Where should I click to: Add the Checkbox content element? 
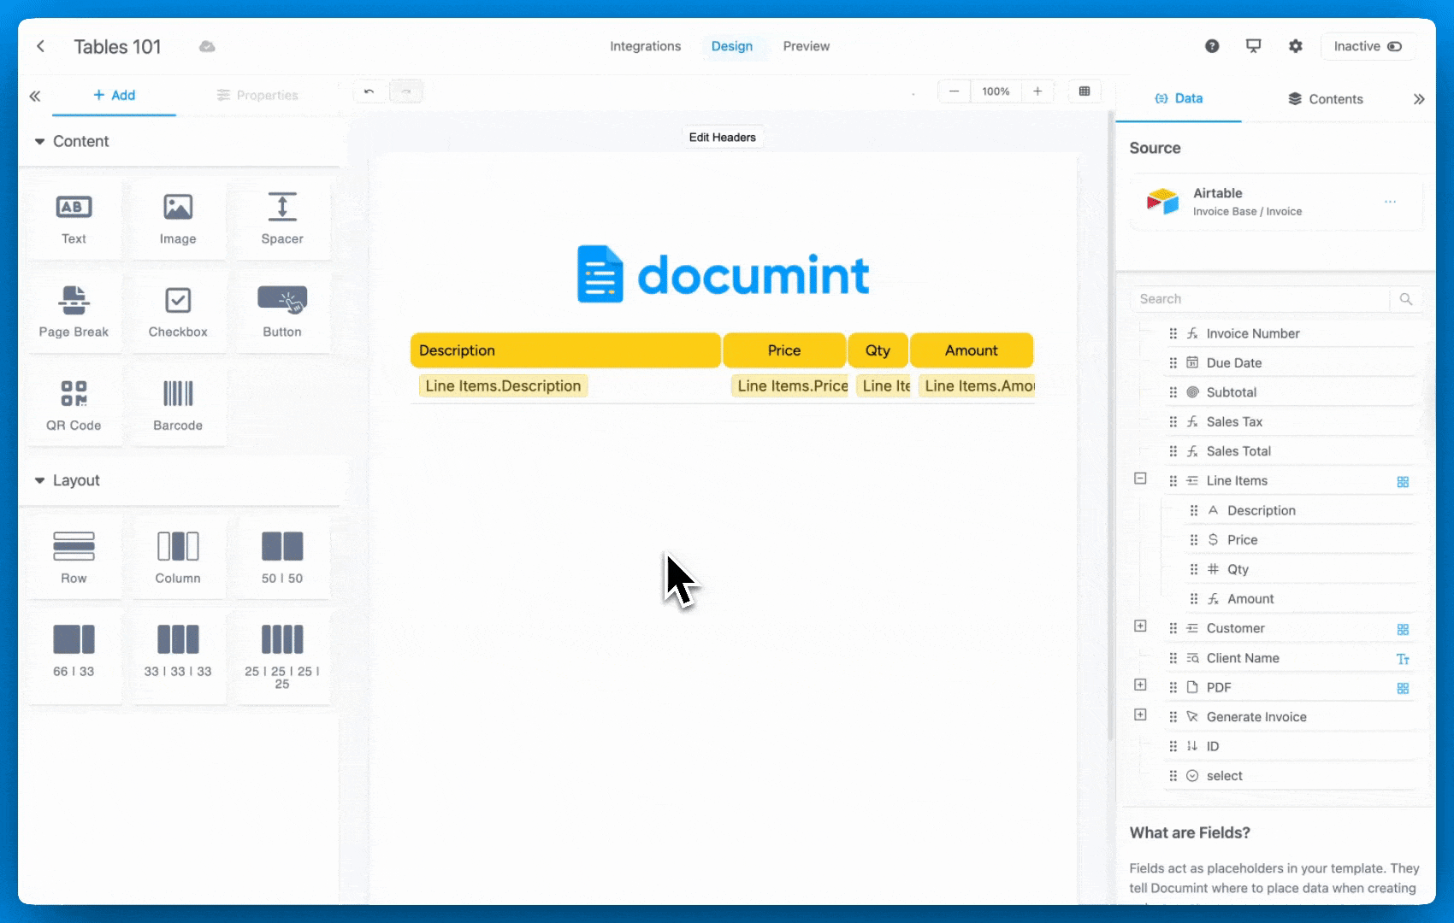coord(178,310)
